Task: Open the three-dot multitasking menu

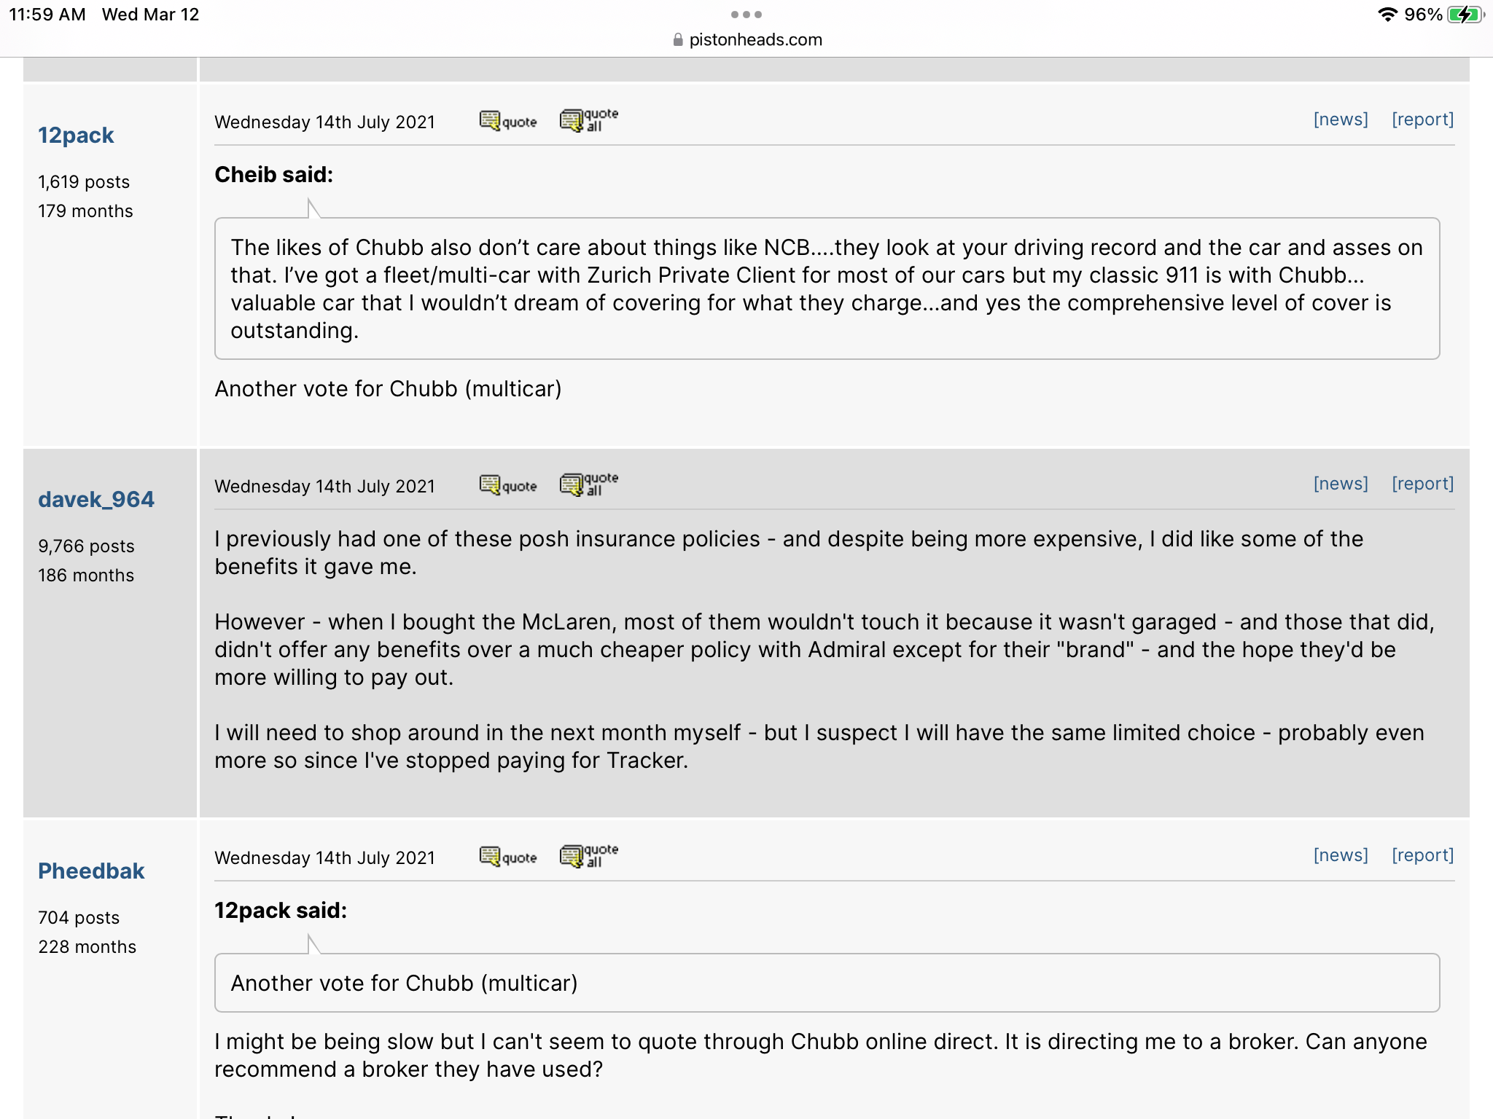Action: click(746, 15)
